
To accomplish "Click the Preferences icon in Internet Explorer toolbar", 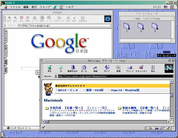I will (x=83, y=18).
